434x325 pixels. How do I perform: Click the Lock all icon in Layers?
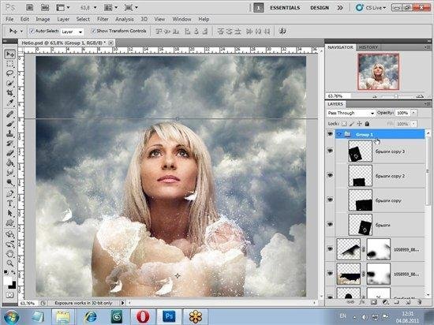coord(367,124)
